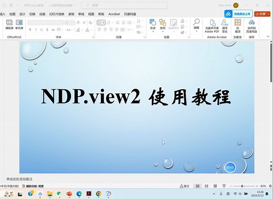Increase the list indent level

(x=123, y=23)
